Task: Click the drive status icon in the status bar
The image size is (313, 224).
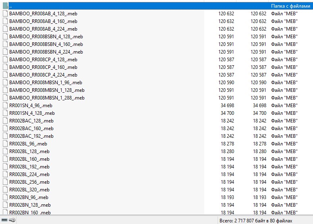Action: point(4,220)
